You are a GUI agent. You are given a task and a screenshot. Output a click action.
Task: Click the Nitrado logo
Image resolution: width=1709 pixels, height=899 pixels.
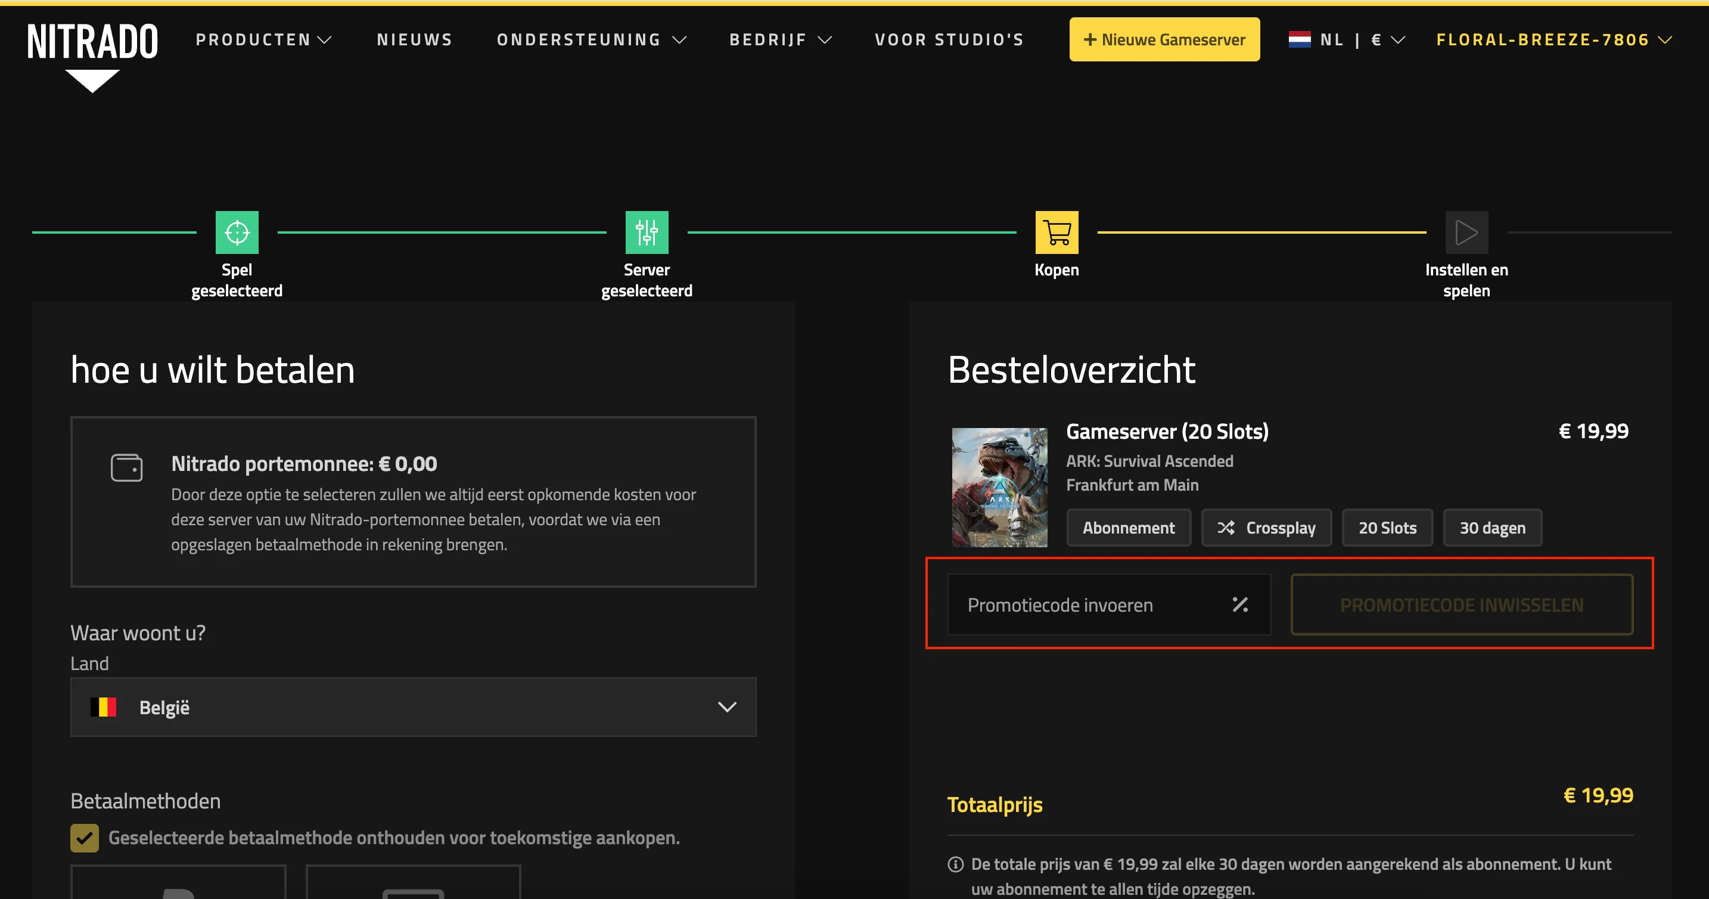point(92,40)
